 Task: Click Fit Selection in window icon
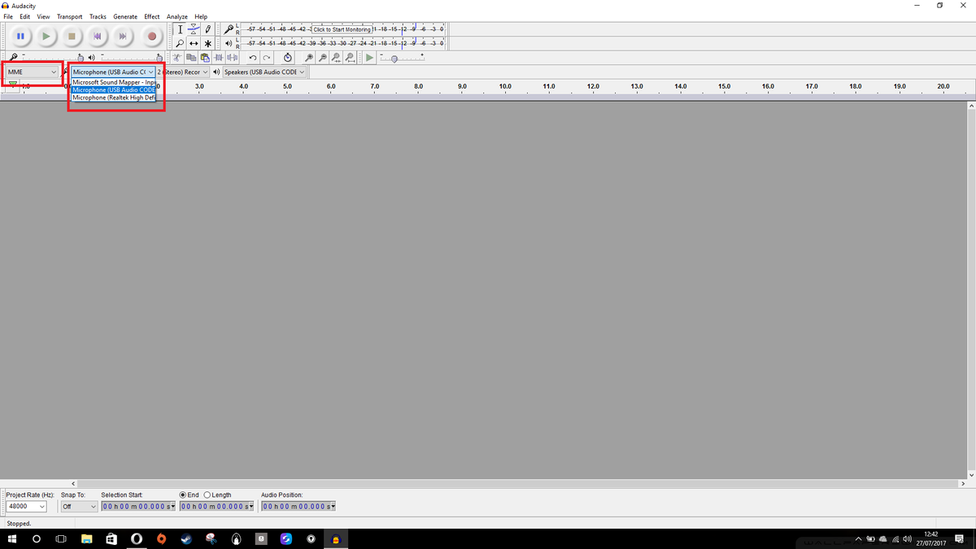click(337, 58)
